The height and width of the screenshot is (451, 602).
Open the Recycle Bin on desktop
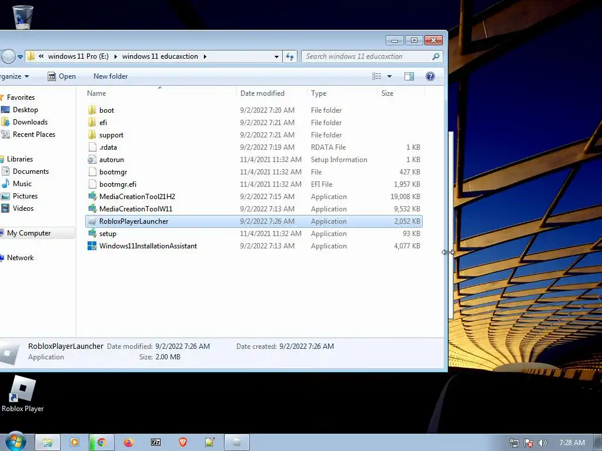(23, 17)
